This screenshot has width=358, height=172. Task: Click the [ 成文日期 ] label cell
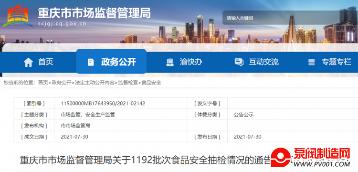tap(34, 137)
